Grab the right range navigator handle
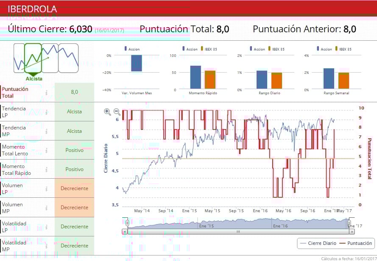377x261 pixels. coord(349,223)
